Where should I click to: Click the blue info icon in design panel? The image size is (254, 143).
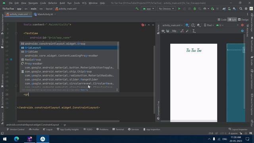pos(242,31)
